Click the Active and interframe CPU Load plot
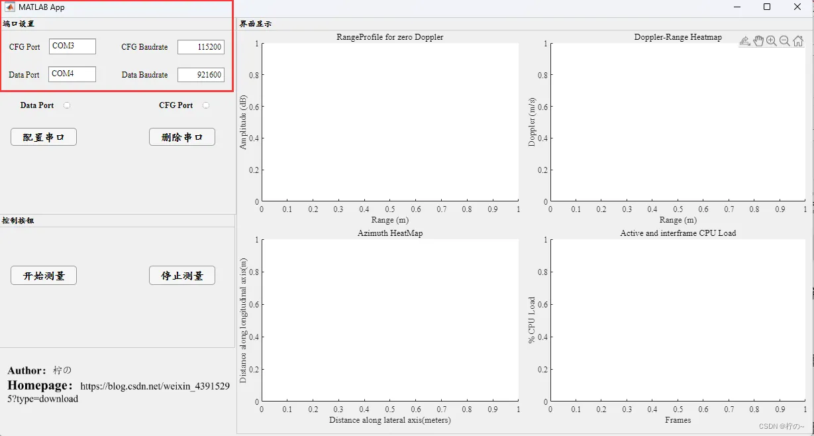Viewport: 814px width, 436px height. point(678,320)
